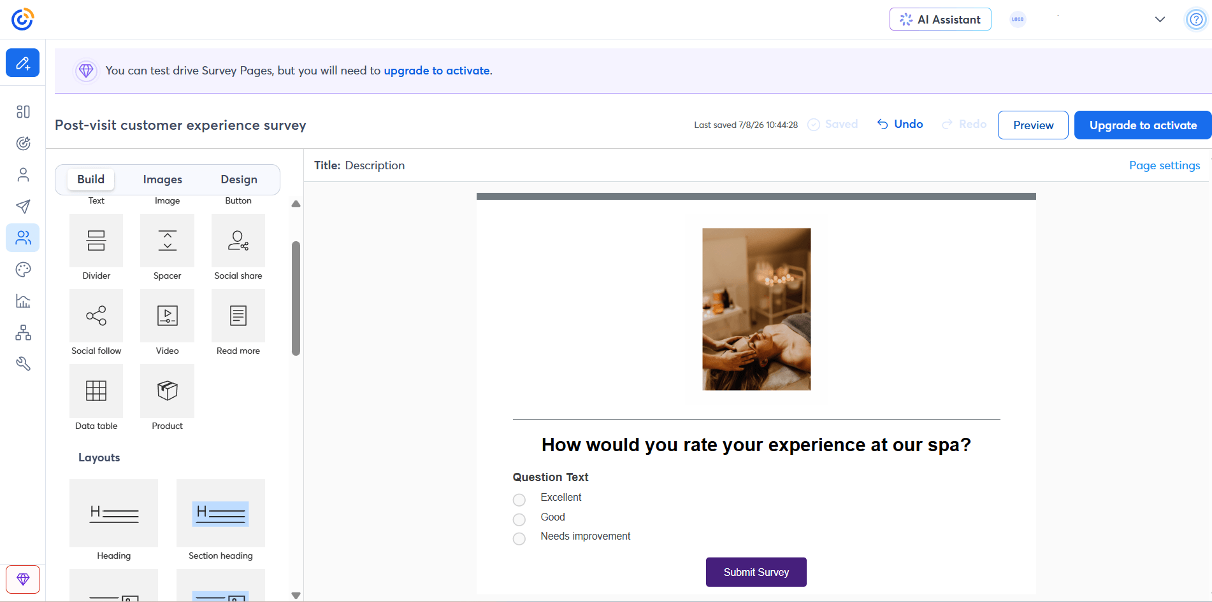Click the blocks panel scroll up arrow
Image resolution: width=1212 pixels, height=602 pixels.
pos(296,204)
